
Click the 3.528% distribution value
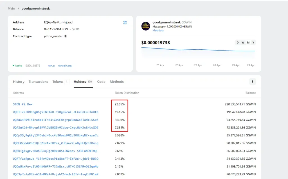120,135
